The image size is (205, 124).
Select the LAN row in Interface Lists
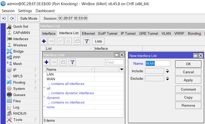[x=50, y=74]
